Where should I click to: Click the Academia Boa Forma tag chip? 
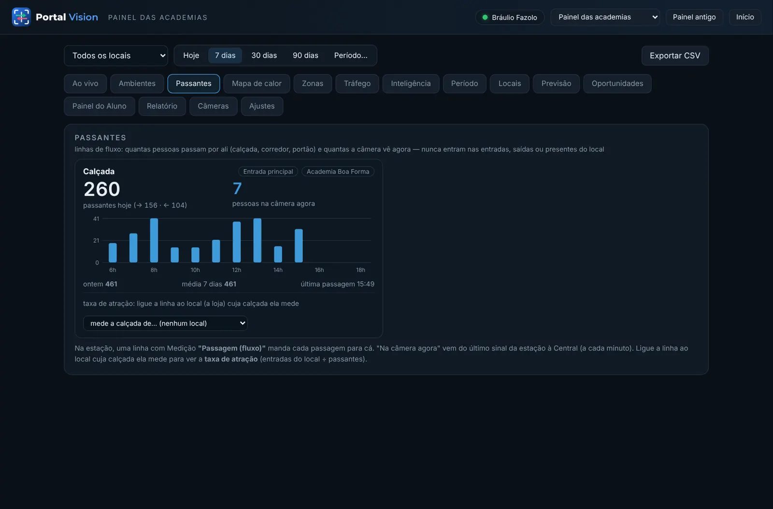point(338,171)
